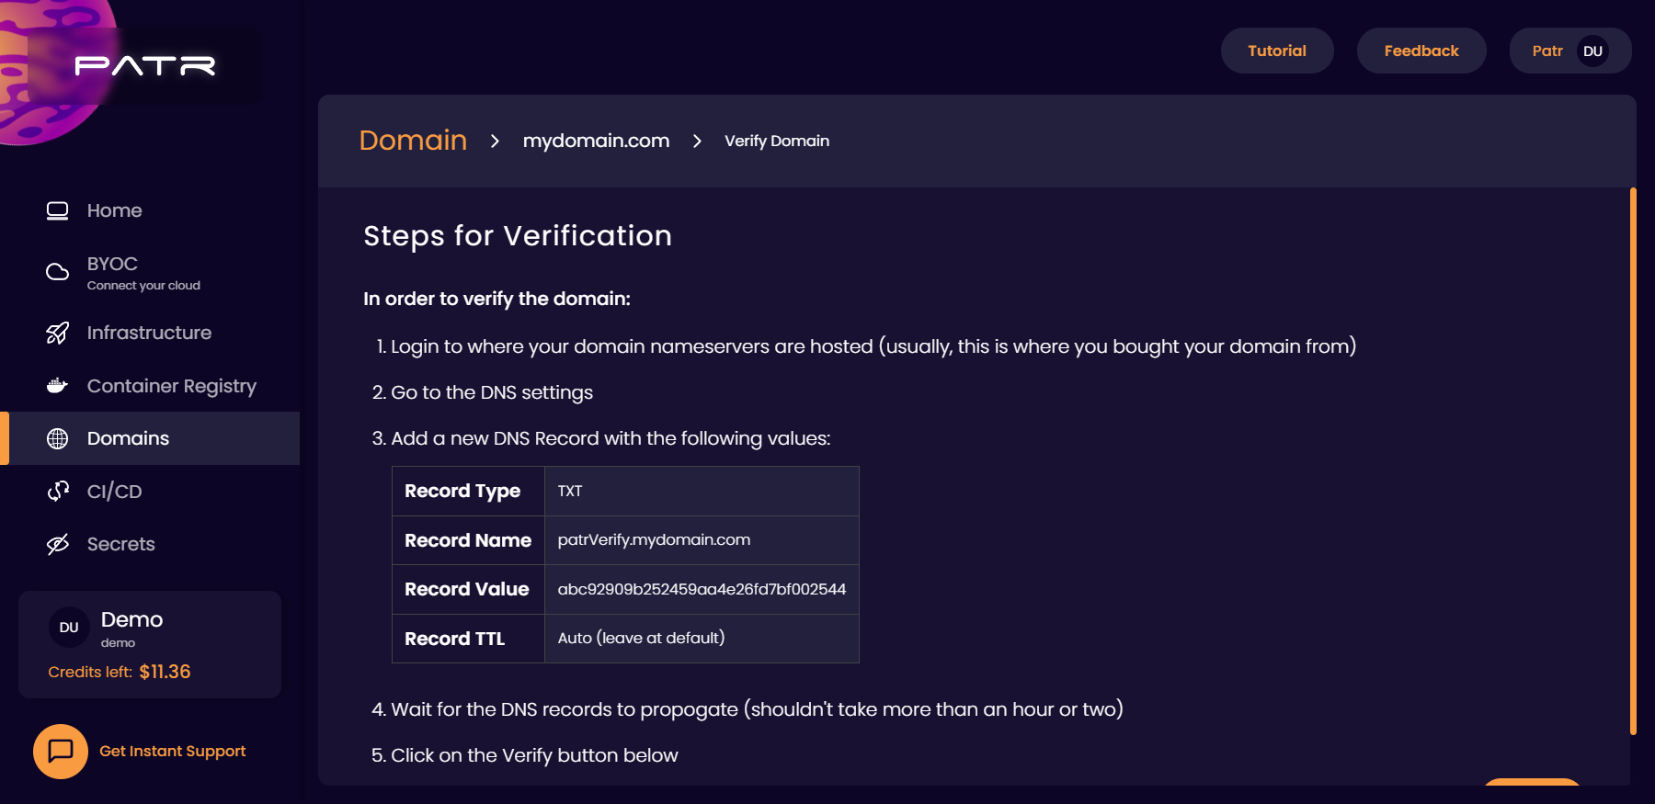
Task: Open the Secrets section
Action: point(150,544)
